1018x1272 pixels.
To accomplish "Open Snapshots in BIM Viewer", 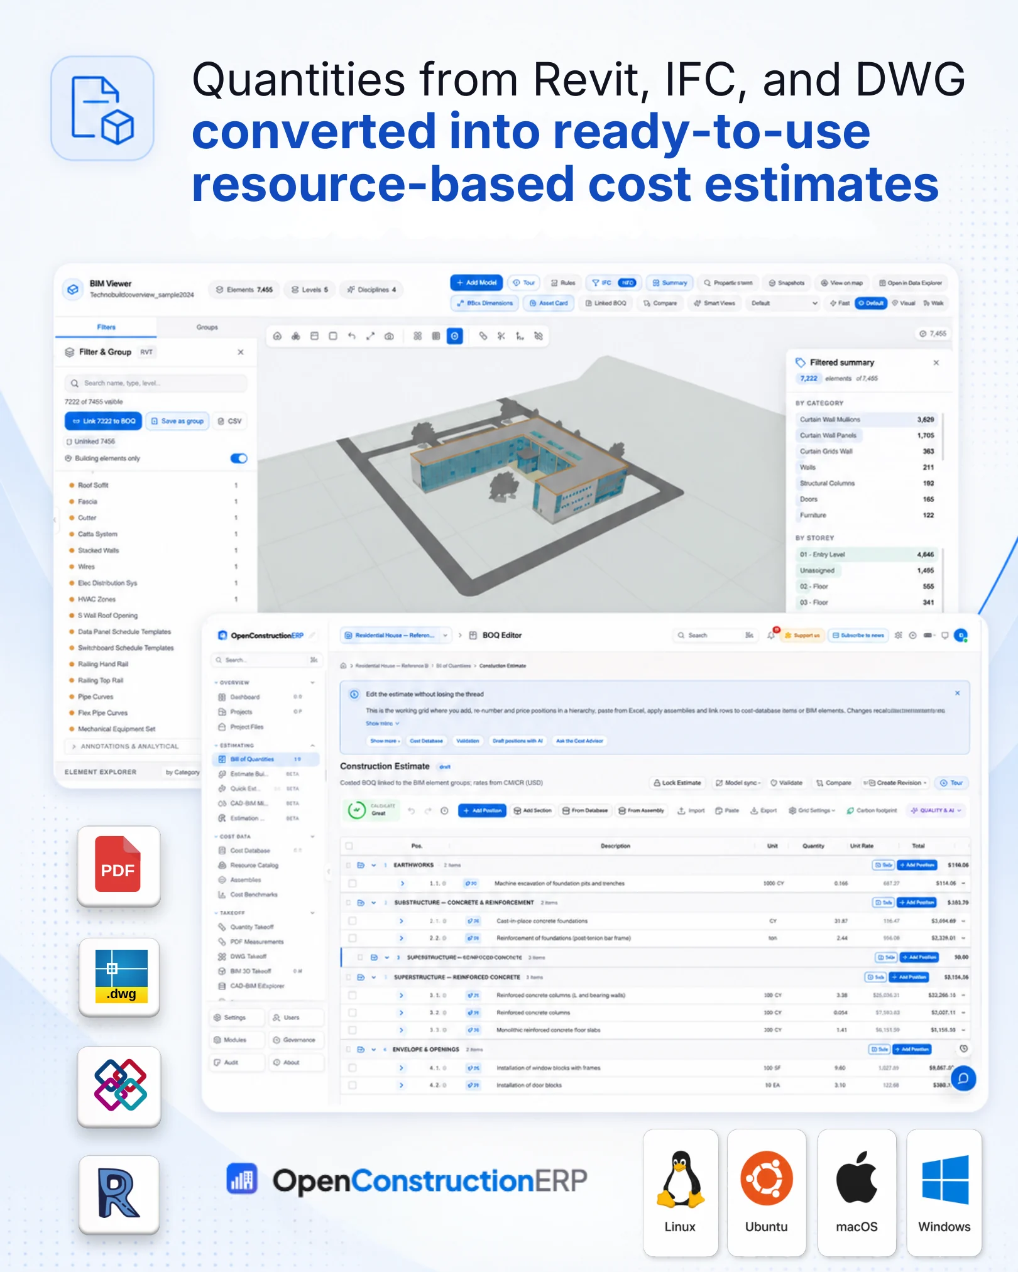I will [787, 283].
